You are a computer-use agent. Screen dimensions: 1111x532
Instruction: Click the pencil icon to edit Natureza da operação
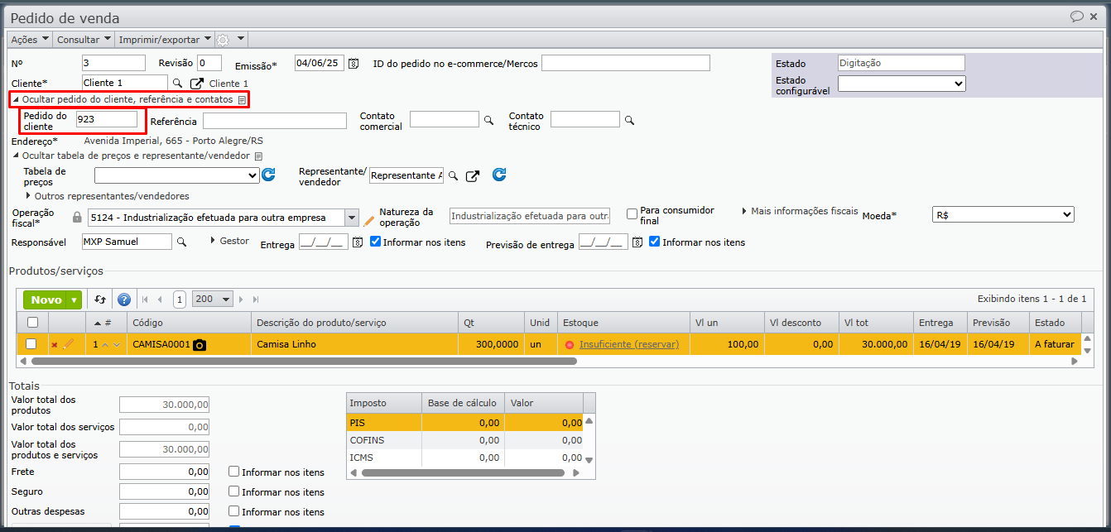[x=369, y=221]
